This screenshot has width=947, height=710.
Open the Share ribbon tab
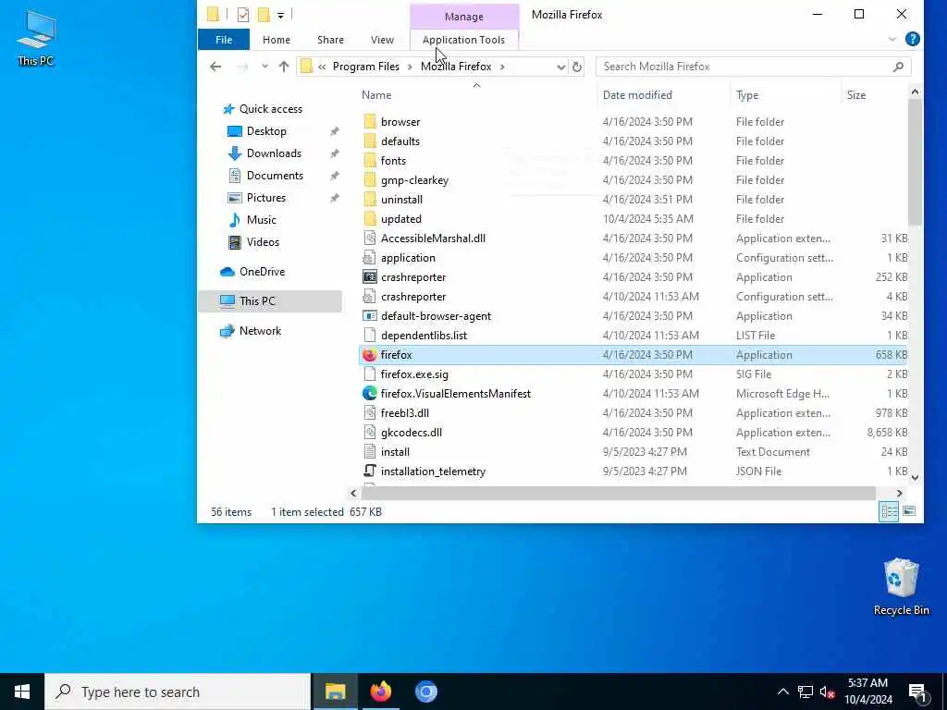(x=330, y=39)
